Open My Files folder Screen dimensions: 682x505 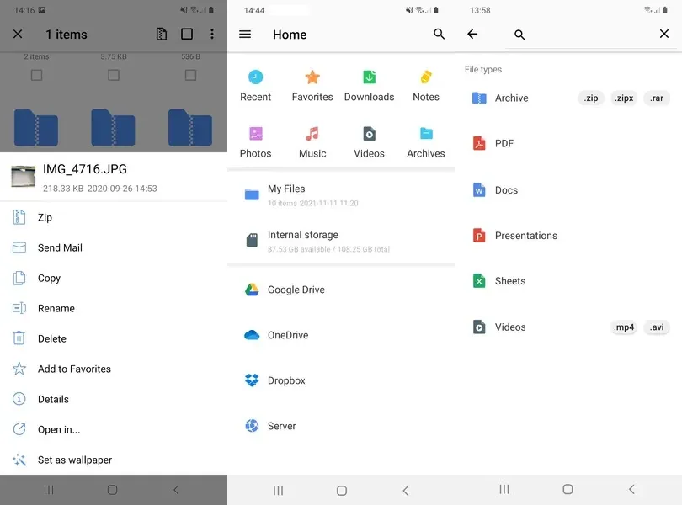[341, 195]
